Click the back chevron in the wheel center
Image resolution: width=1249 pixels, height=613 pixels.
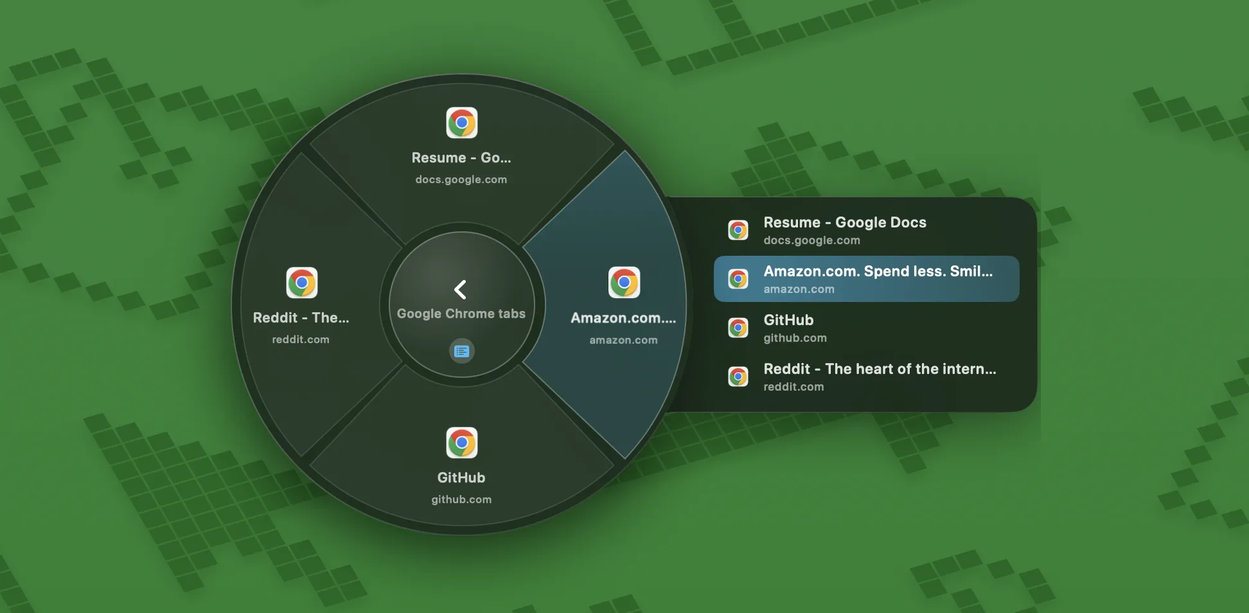(460, 290)
